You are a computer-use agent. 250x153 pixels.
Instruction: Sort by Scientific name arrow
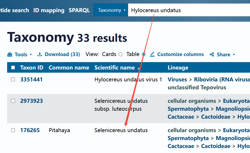pos(139,68)
